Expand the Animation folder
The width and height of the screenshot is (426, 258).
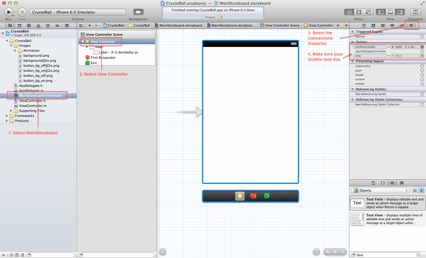[15, 51]
